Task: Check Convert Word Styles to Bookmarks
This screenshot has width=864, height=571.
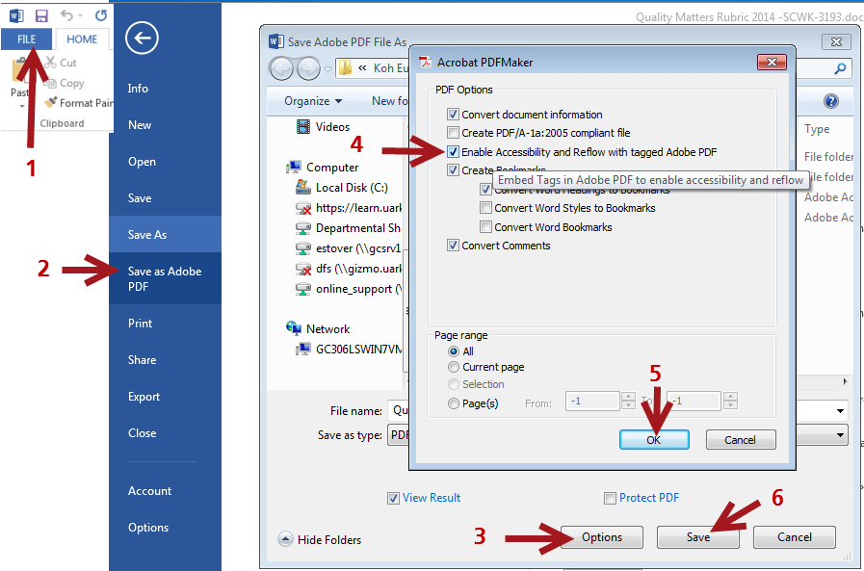Action: (x=485, y=208)
